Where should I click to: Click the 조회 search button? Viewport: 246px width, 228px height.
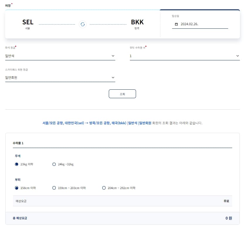coord(122,94)
